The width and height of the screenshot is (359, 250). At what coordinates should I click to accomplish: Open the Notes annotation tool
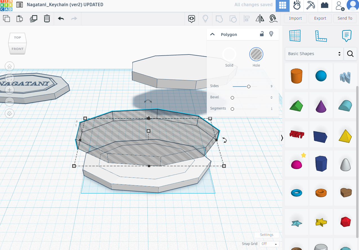346,36
